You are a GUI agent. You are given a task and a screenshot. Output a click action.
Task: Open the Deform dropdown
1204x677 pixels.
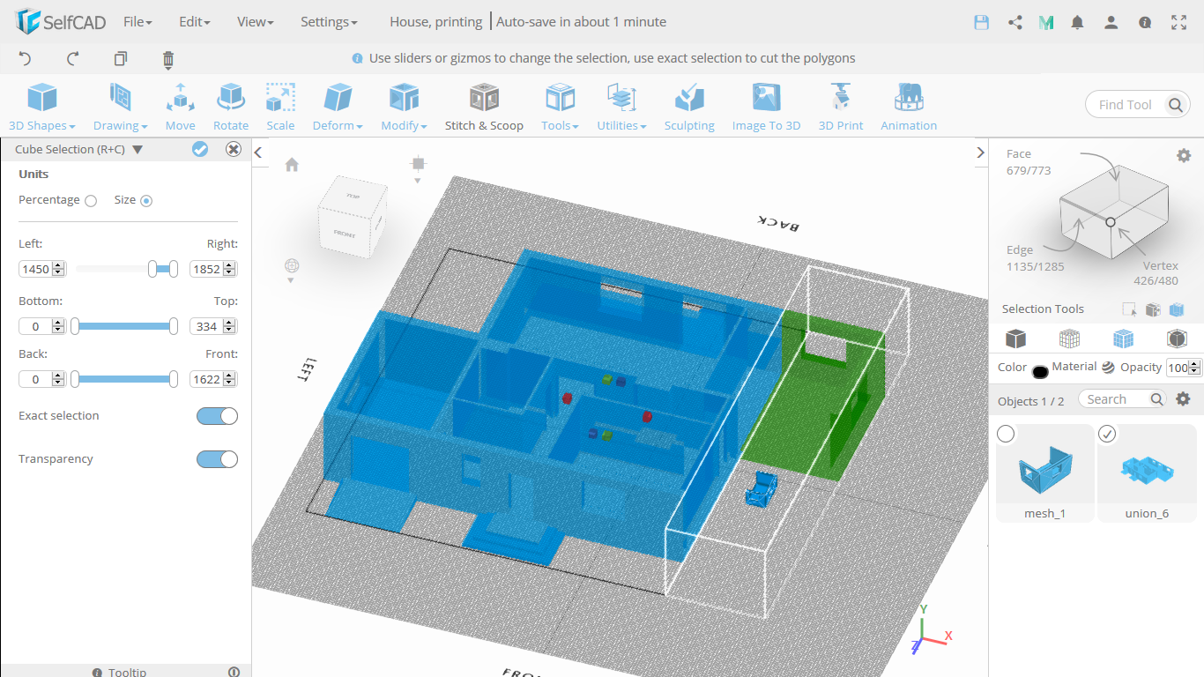(x=338, y=107)
